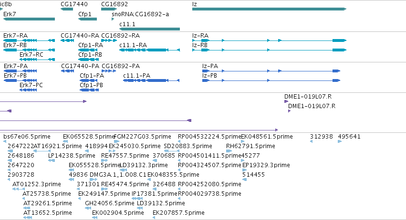Click the 312938 feature
406x220 pixels.
point(311,142)
